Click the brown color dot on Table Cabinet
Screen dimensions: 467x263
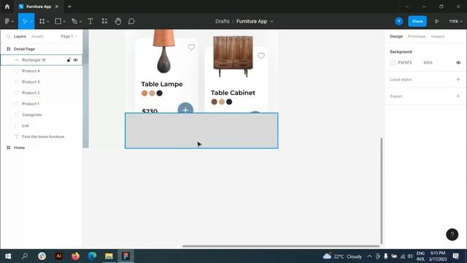pyautogui.click(x=214, y=102)
